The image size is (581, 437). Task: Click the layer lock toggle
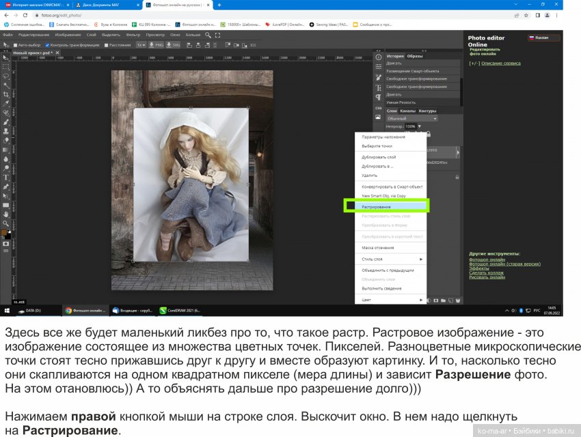[429, 135]
